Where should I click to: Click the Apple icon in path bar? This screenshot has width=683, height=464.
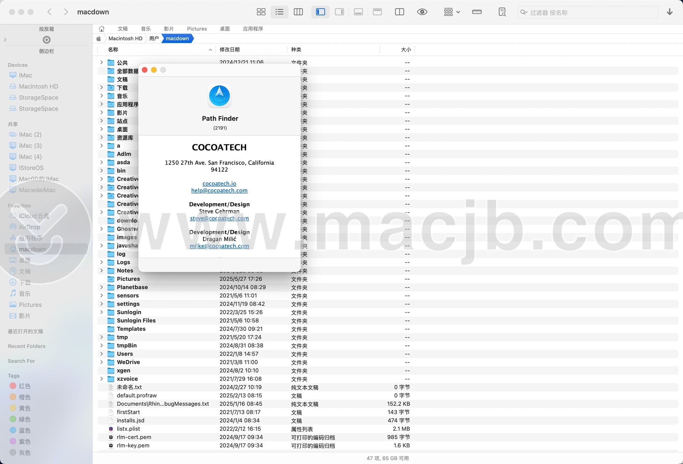pyautogui.click(x=99, y=38)
